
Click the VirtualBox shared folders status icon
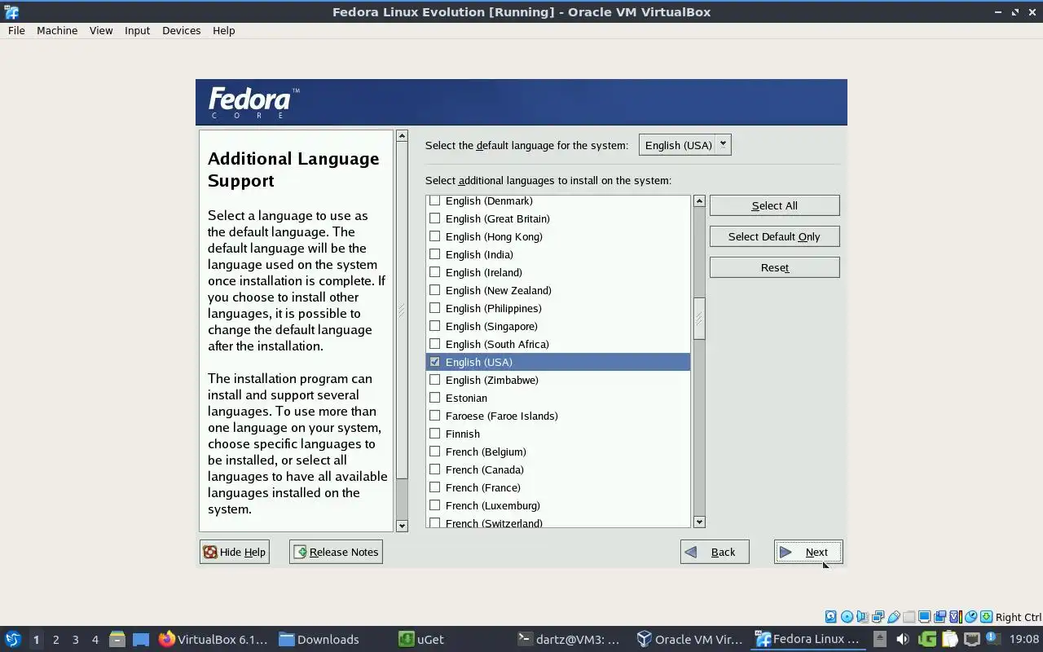[909, 617]
